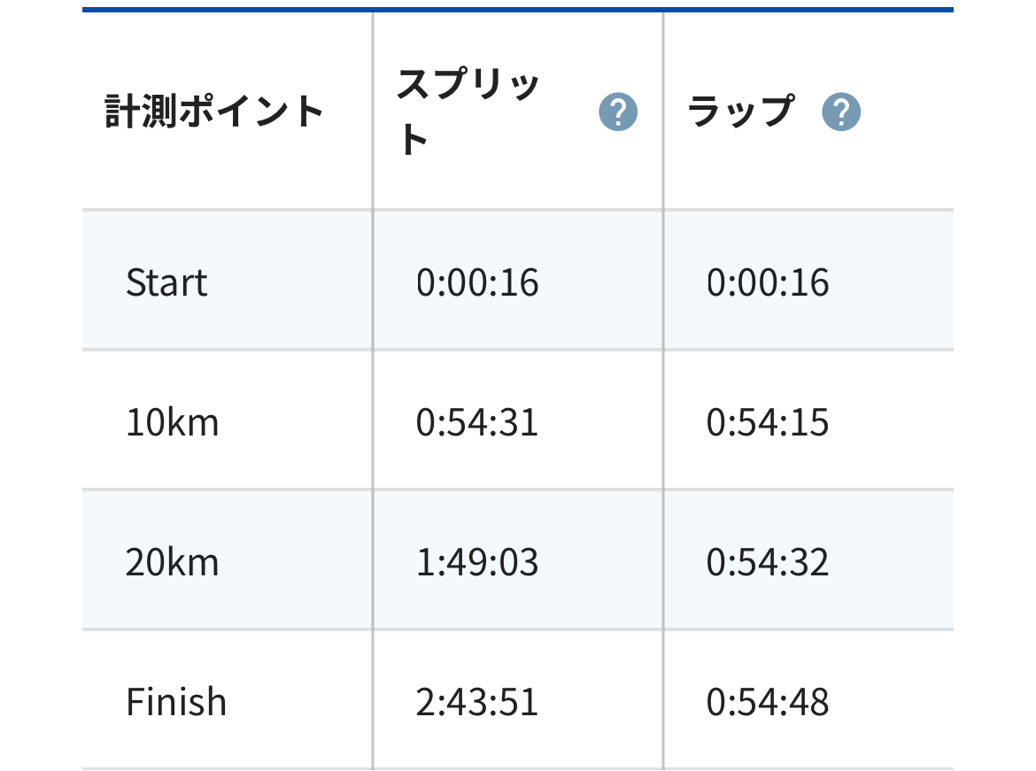
Task: Select 10km lap time 0:54:15
Action: [x=768, y=423]
